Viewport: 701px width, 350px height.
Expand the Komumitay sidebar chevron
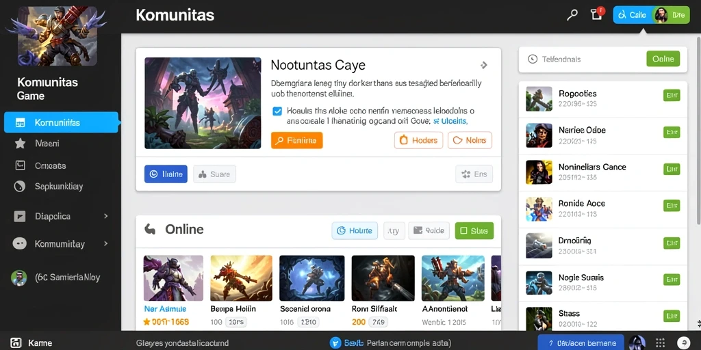[106, 244]
